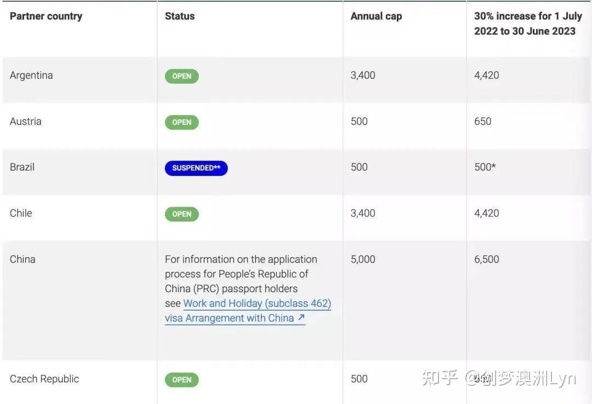Open the Work and Holiday (subclass 462) link

[257, 304]
